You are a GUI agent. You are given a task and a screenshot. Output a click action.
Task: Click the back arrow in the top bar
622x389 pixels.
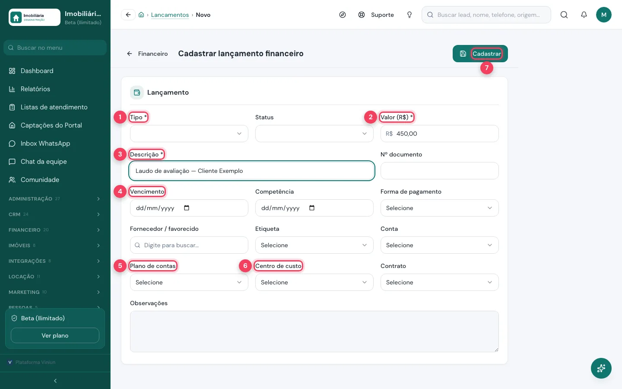coord(128,15)
